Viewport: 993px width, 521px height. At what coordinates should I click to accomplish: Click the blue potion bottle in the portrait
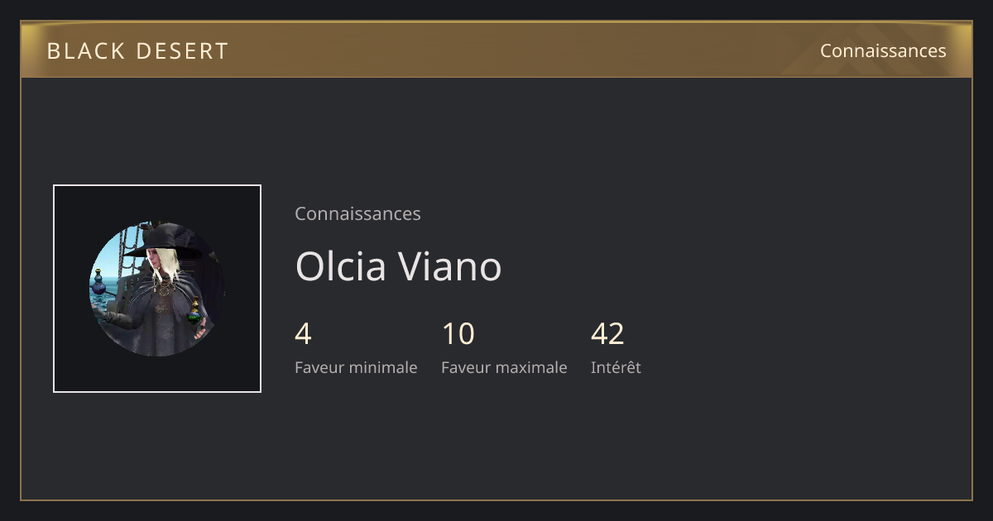[x=98, y=285]
